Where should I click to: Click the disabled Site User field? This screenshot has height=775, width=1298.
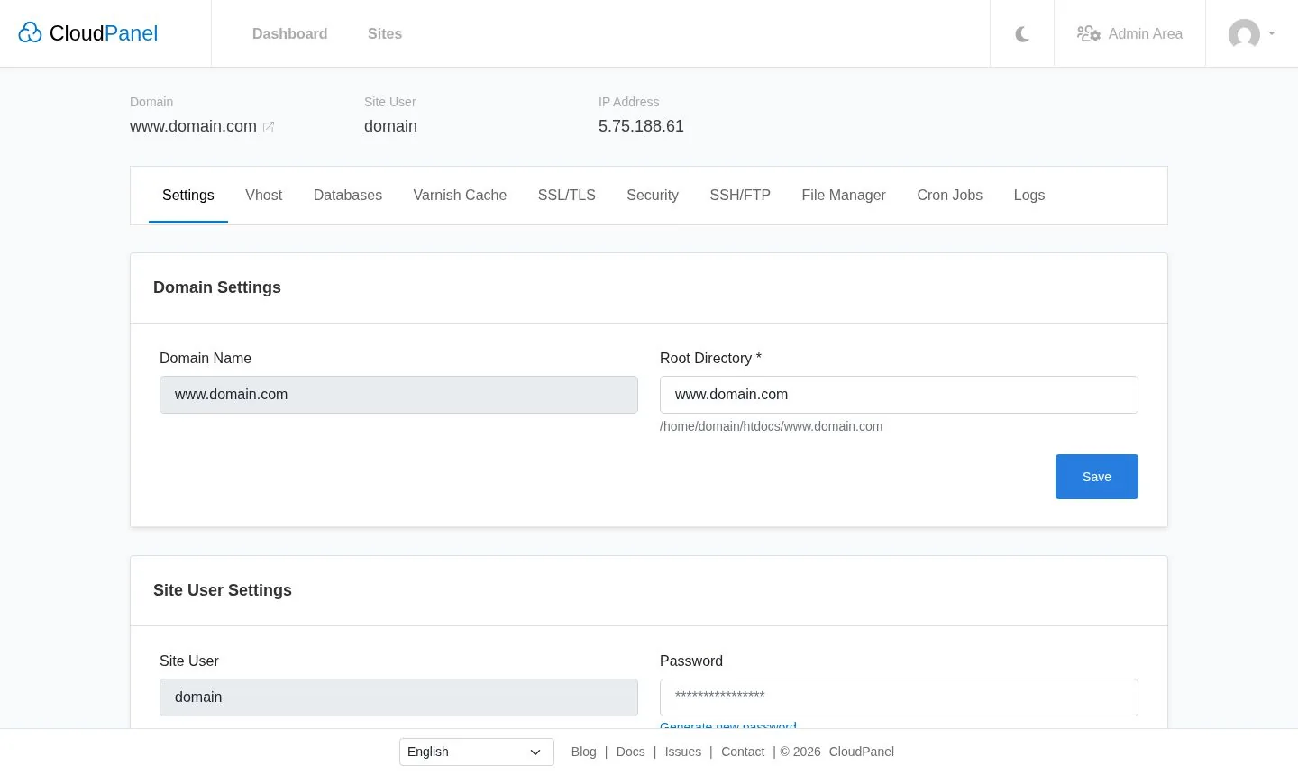point(398,697)
